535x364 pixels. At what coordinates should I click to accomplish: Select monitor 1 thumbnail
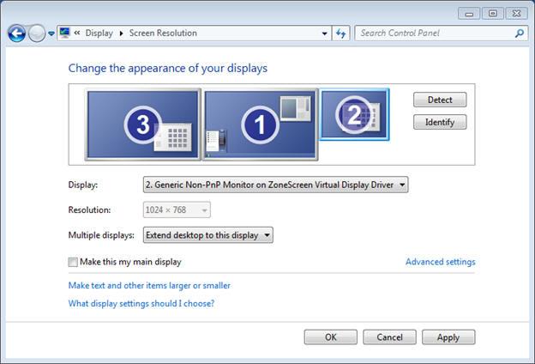[x=260, y=124]
